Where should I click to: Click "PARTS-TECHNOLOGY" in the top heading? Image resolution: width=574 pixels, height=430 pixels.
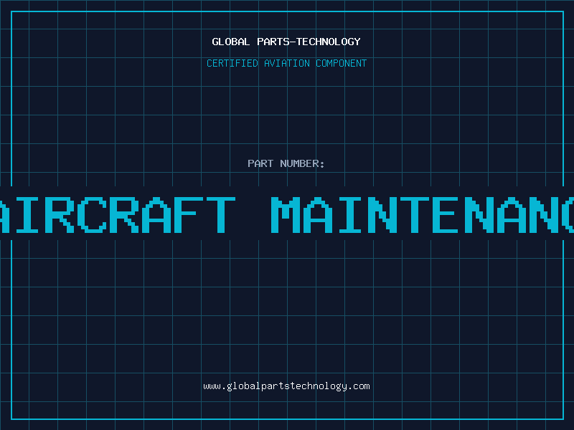[308, 42]
